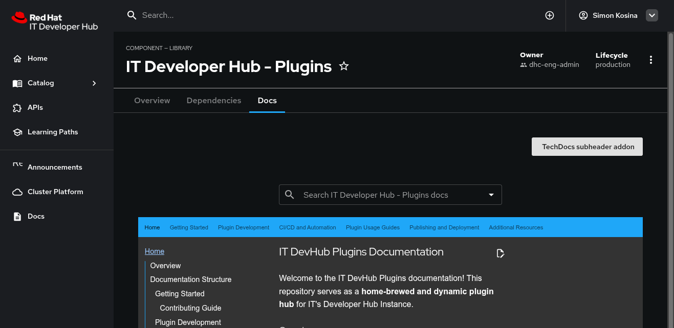Select Plugin Development in docs nav bar
The height and width of the screenshot is (328, 674).
point(244,227)
